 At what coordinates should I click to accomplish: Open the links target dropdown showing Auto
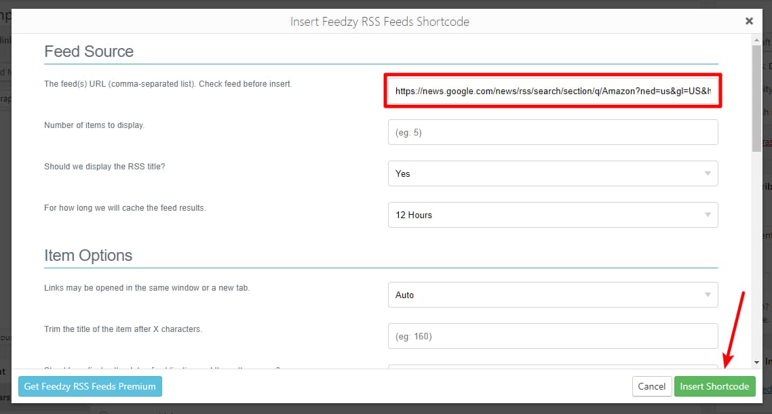552,295
